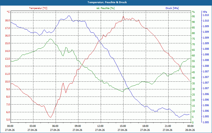
Task: Click the 10,0 temperature axis value
Action: point(8,82)
